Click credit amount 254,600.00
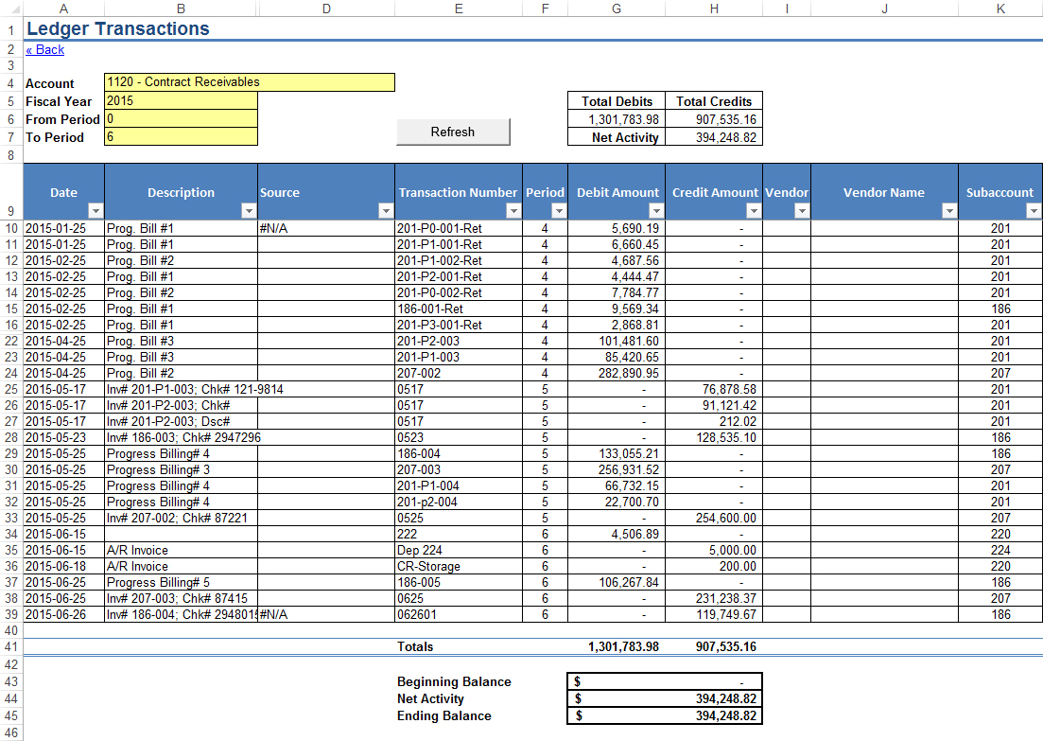Screen dimensions: 1043x741 pyautogui.click(x=714, y=518)
